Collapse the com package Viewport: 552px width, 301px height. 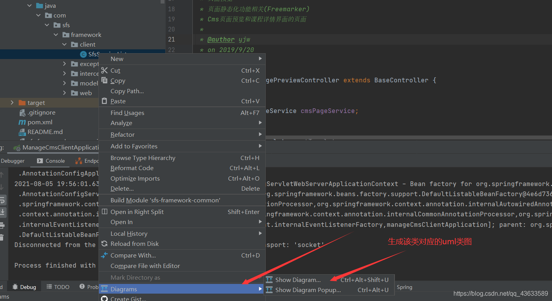tap(38, 16)
